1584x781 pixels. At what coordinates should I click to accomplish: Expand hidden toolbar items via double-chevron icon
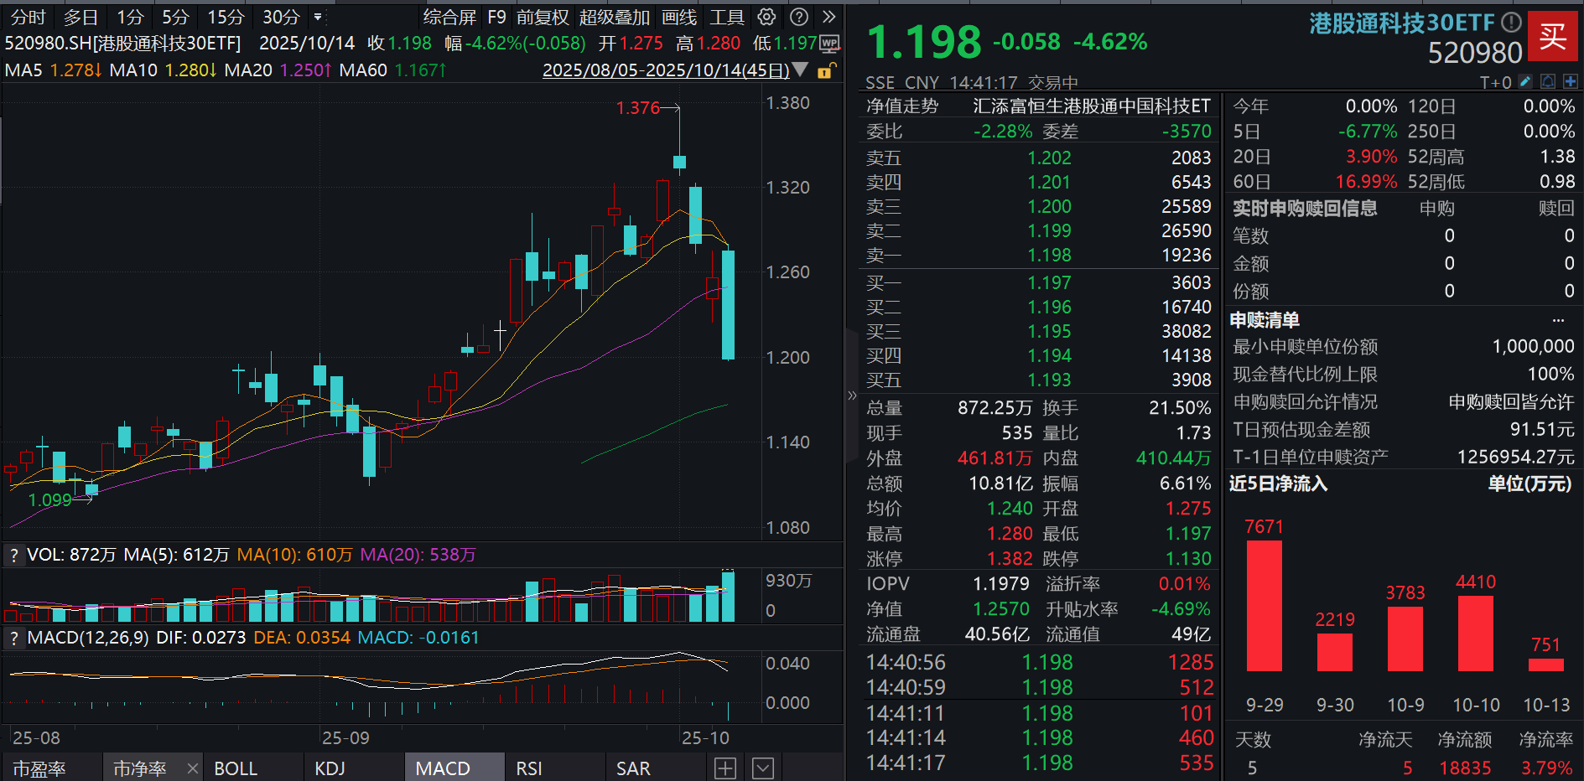pos(828,17)
